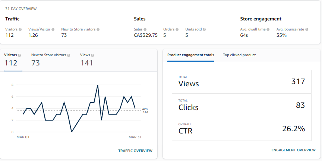Select the chart Visitors tab showing 112
Screen dimensions: 322x161
pyautogui.click(x=13, y=59)
